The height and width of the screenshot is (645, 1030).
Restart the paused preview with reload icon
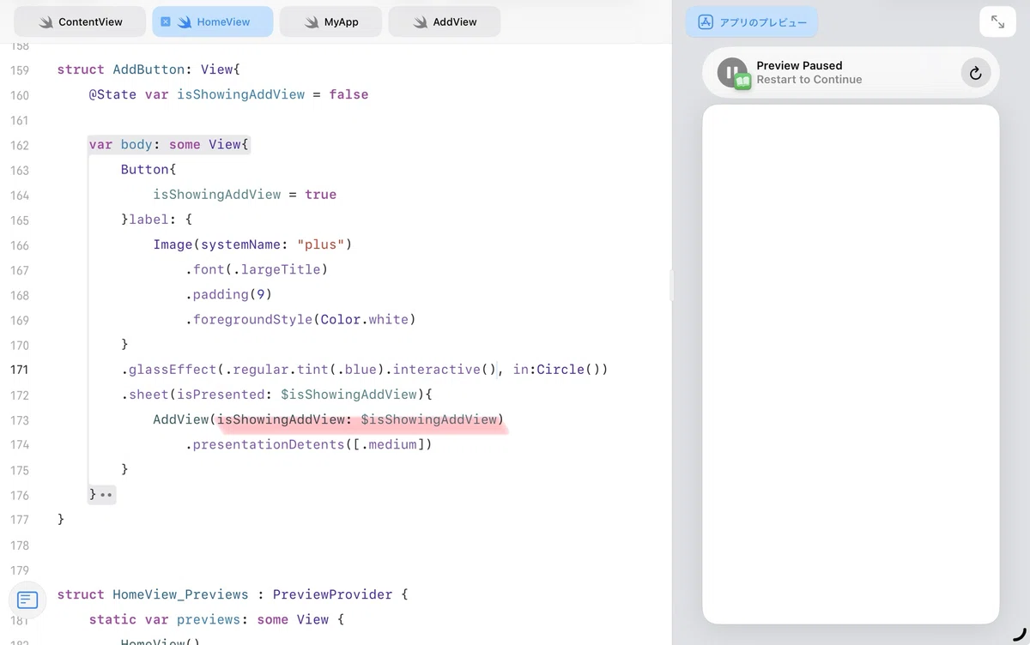pos(975,73)
